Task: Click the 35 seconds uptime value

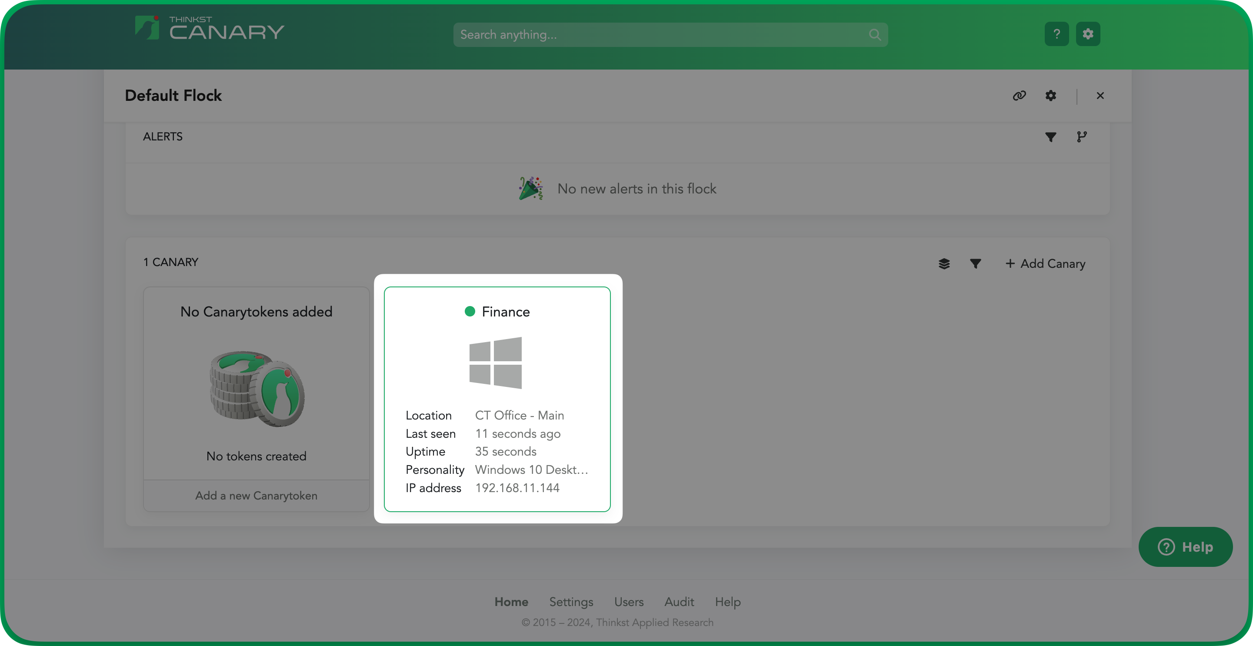Action: point(506,452)
